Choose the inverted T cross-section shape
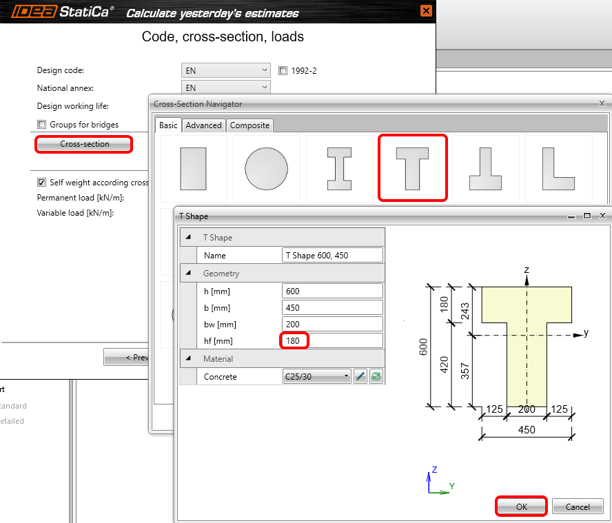 coord(485,168)
